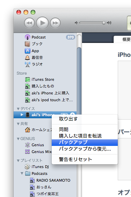The width and height of the screenshot is (131, 197).
Task: Click the iTunes Store bag icon
Action: point(27,79)
